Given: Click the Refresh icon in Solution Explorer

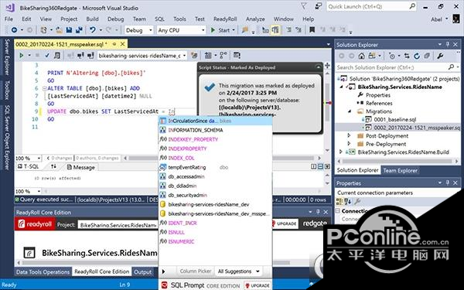Looking at the screenshot, I should click(417, 56).
